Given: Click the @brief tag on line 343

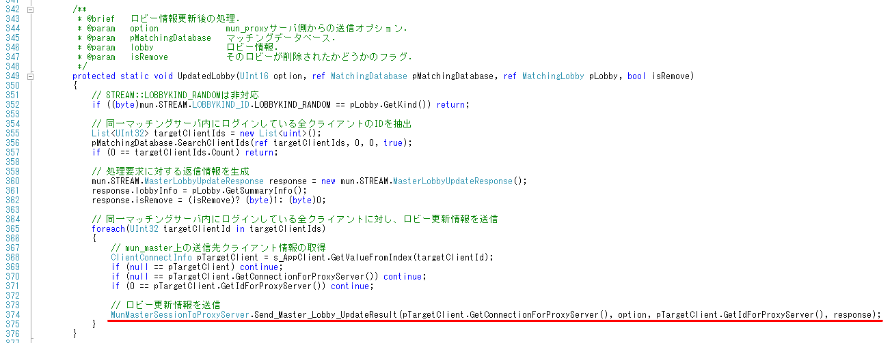Looking at the screenshot, I should pos(101,19).
